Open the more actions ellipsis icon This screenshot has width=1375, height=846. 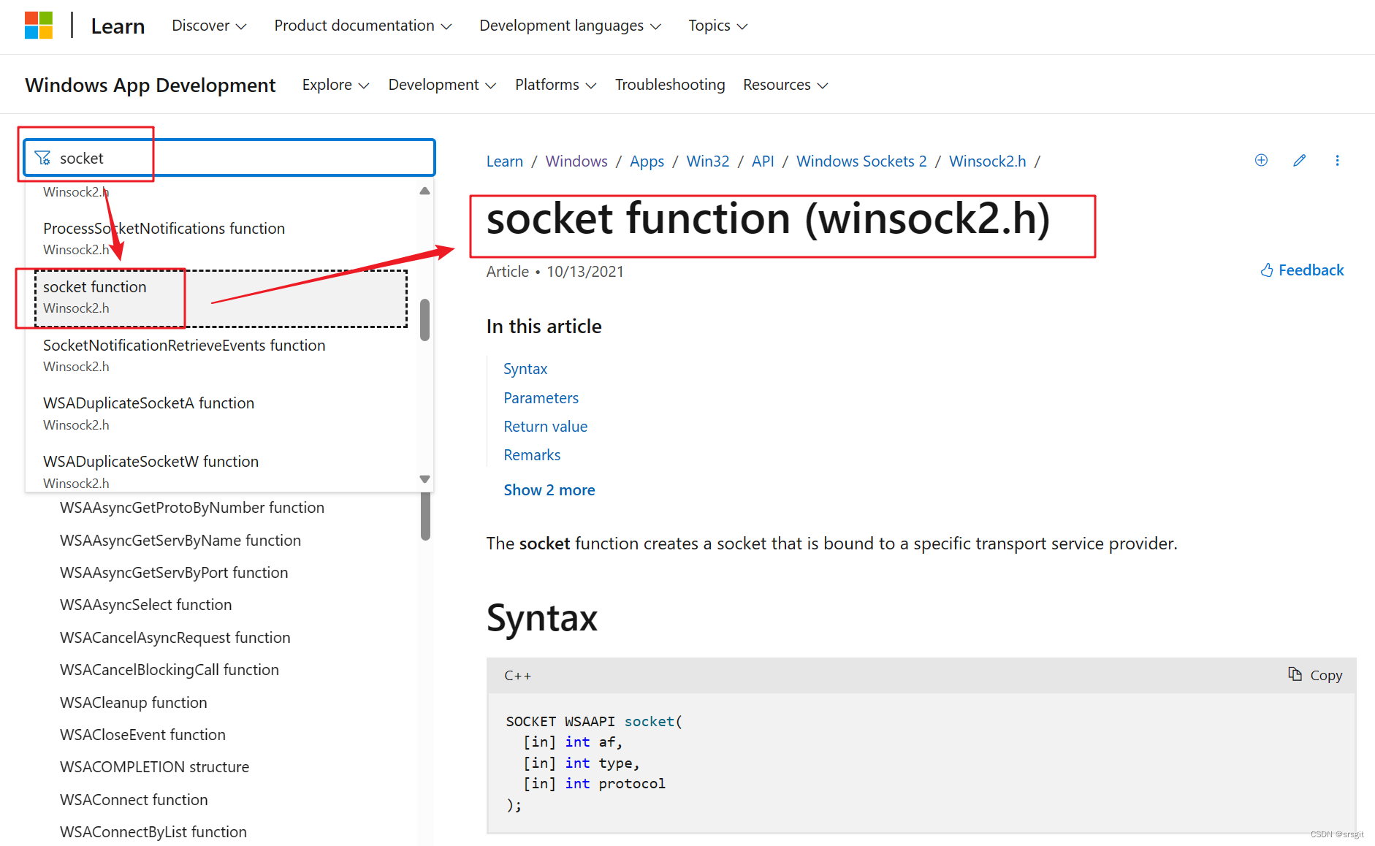(x=1338, y=160)
